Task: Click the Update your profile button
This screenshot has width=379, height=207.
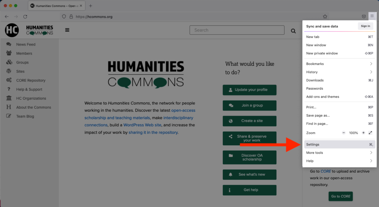Action: tap(249, 90)
